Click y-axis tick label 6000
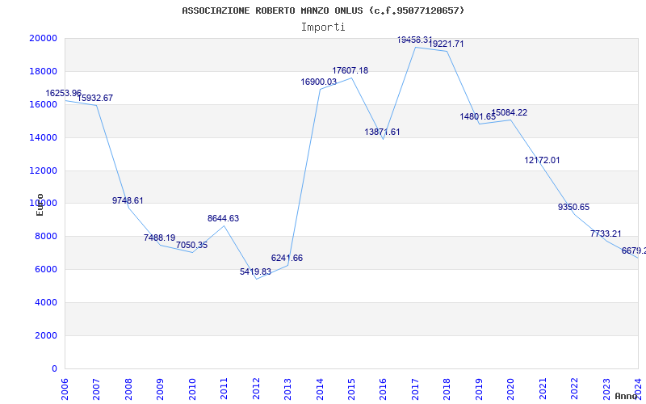The height and width of the screenshot is (404, 646). coord(45,270)
